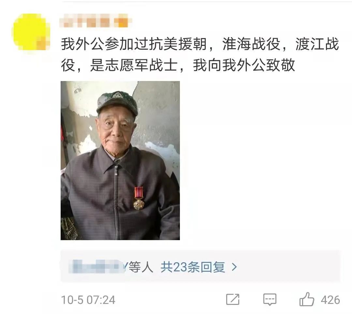Open the blurred commenter username
The image size is (352, 314).
(95, 20)
